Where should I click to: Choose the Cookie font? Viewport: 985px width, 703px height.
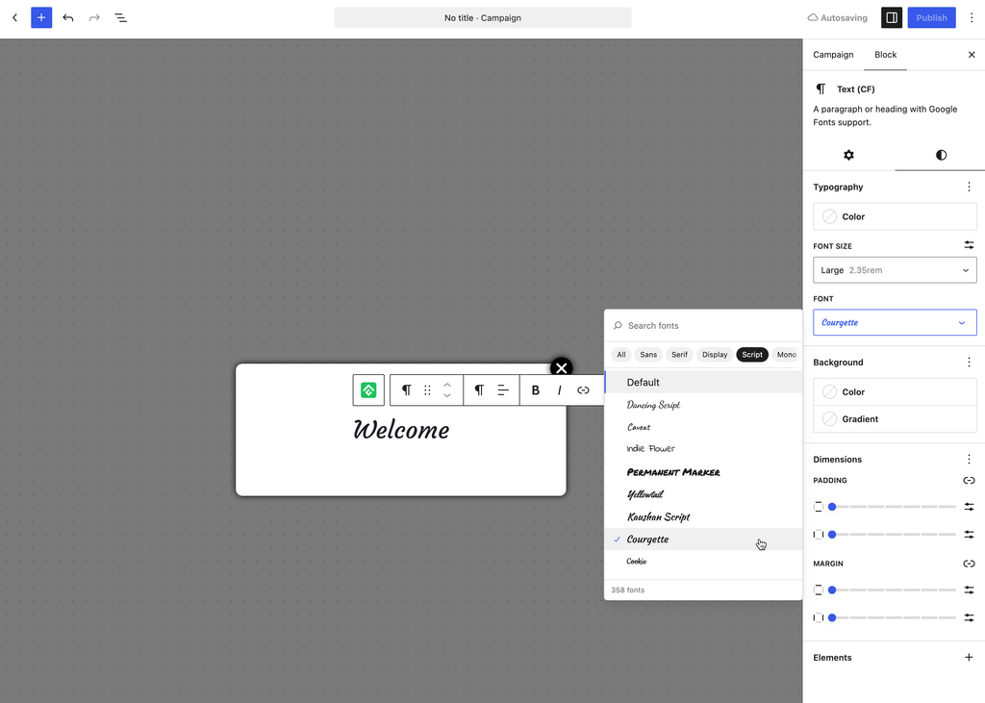[703, 561]
